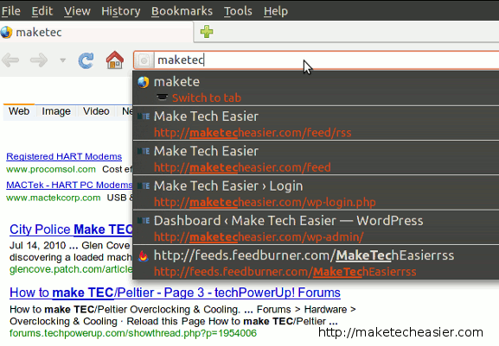Open How to make TEC/Peltier forum result
The image size is (499, 346).
tap(175, 293)
